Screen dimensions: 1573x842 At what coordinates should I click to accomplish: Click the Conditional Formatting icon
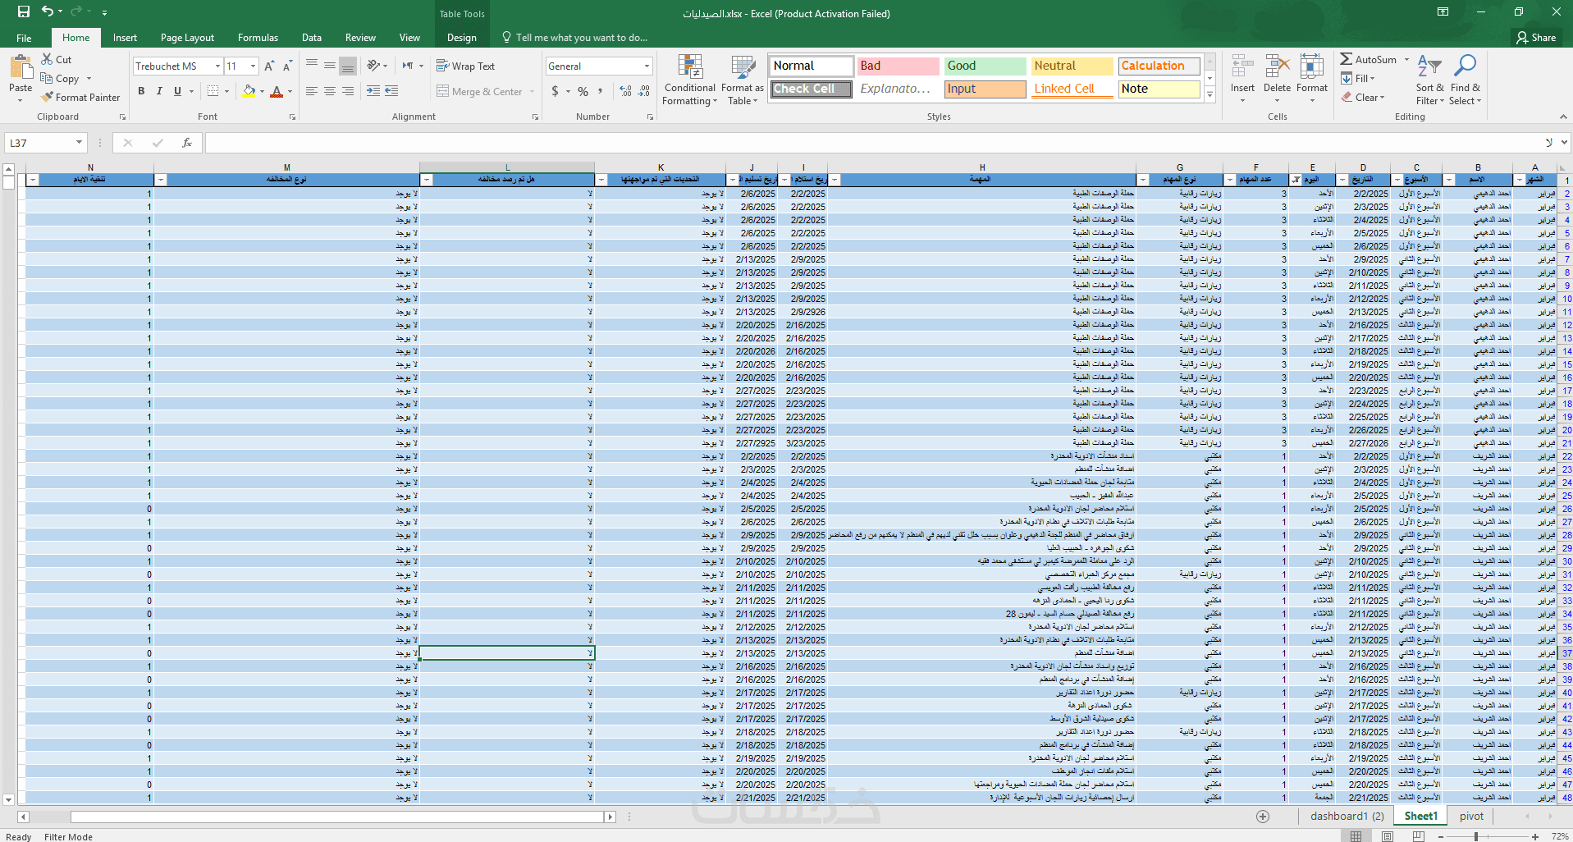(690, 68)
